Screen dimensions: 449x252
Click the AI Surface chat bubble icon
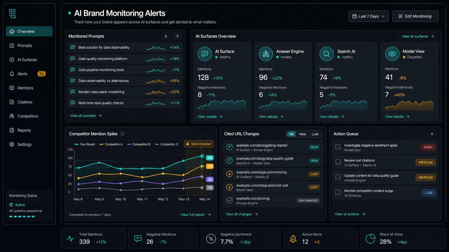click(x=205, y=54)
